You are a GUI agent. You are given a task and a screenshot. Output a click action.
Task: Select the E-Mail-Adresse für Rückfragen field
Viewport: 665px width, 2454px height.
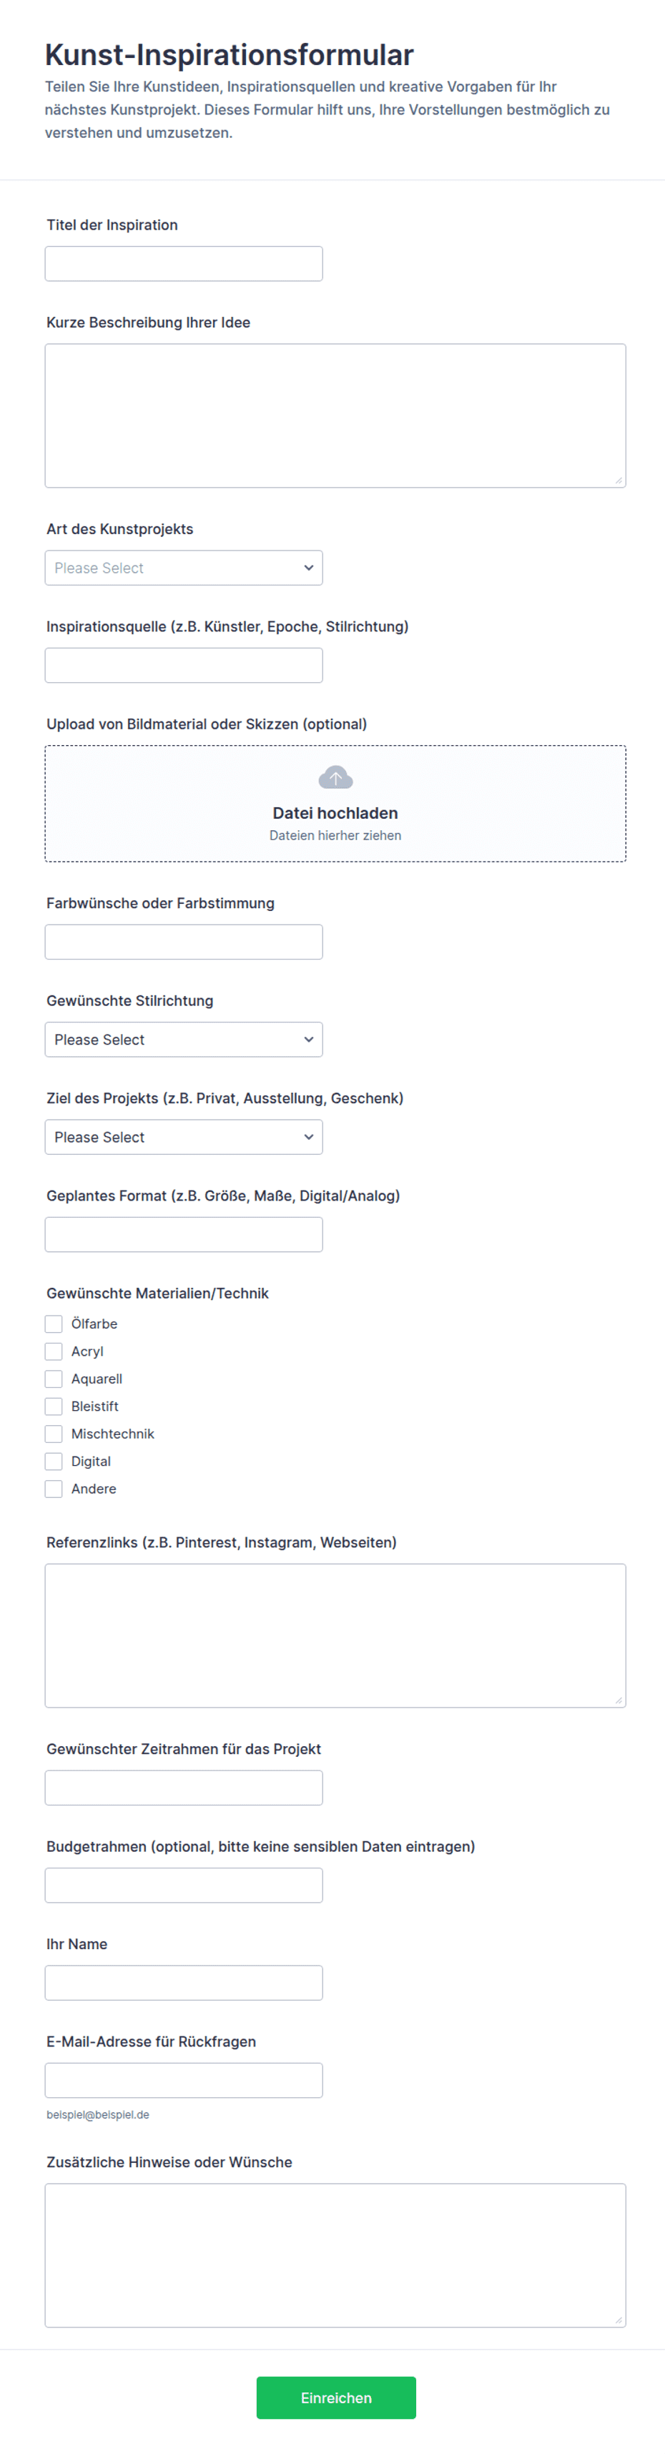coord(184,2079)
